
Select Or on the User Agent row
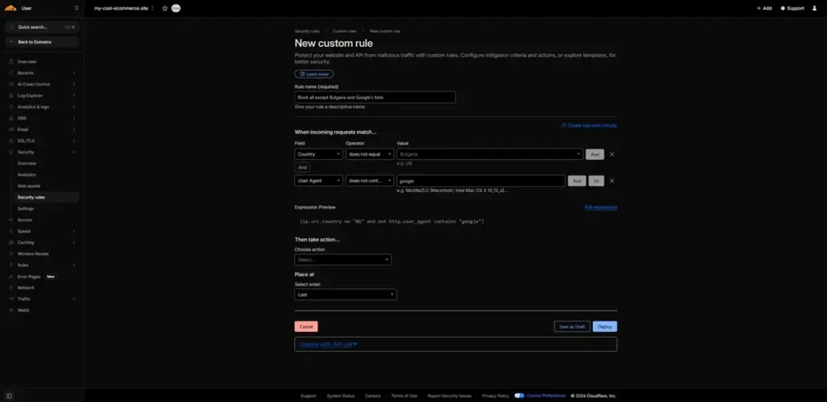[596, 181]
